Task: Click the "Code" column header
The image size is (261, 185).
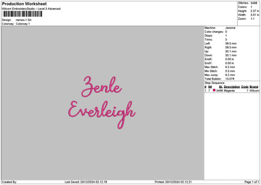Action: [244, 87]
